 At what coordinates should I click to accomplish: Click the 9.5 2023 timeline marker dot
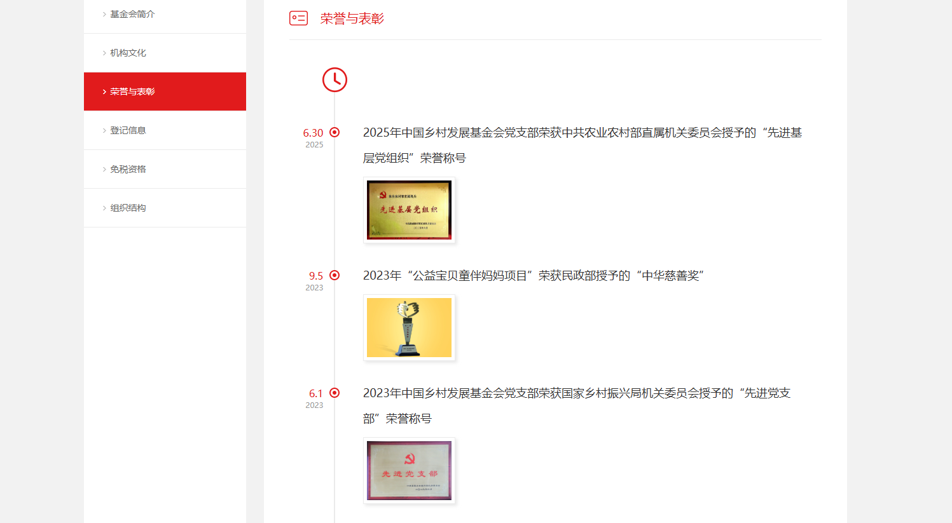(x=335, y=275)
